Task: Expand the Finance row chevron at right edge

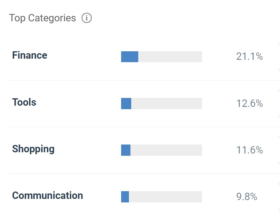Action: (279, 57)
